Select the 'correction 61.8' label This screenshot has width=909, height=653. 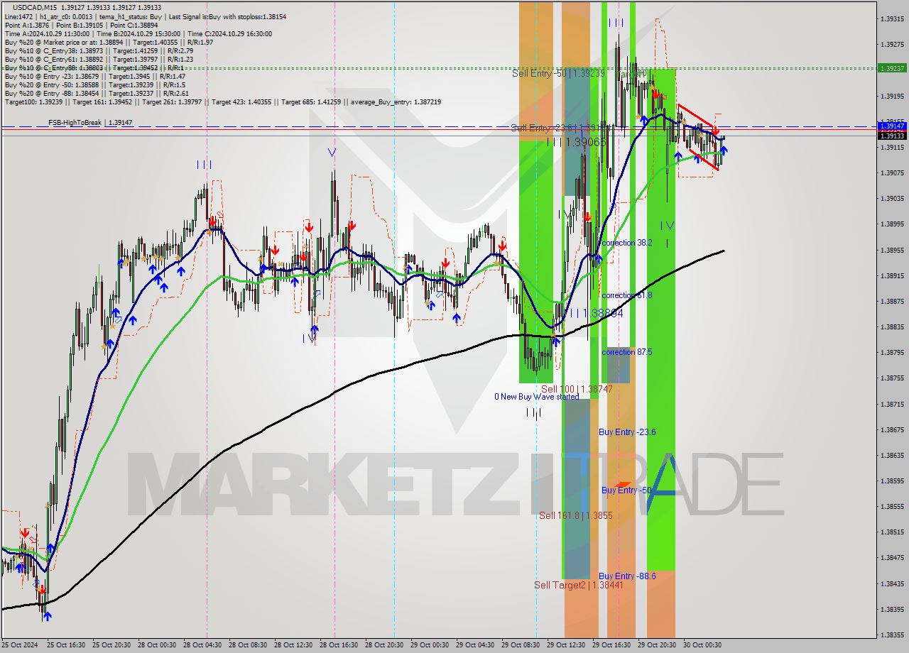(x=626, y=295)
